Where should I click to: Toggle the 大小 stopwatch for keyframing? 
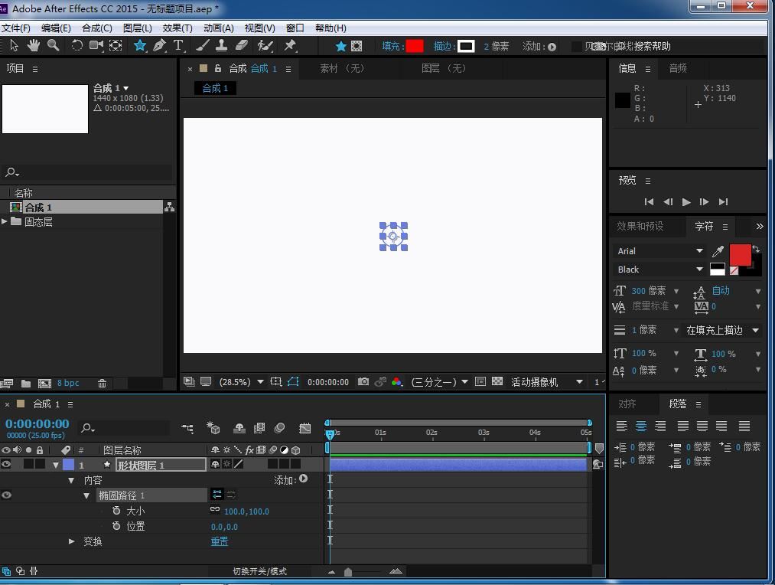coord(116,511)
